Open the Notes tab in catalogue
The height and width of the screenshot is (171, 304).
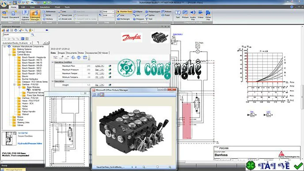81,53
